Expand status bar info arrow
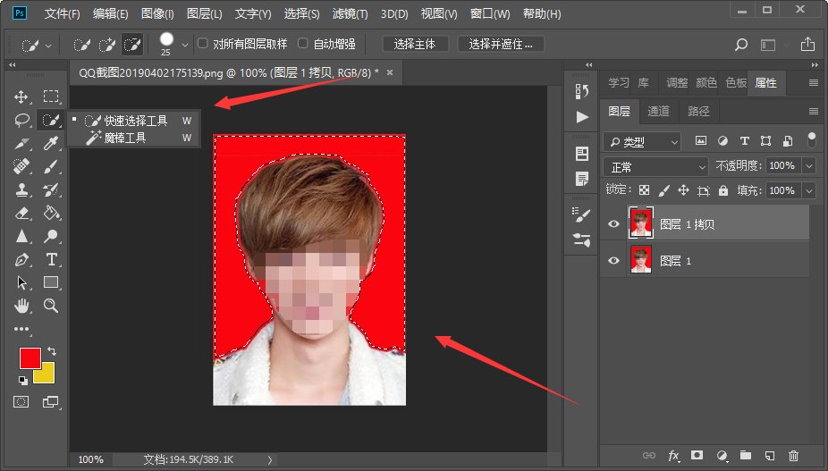 tap(270, 459)
